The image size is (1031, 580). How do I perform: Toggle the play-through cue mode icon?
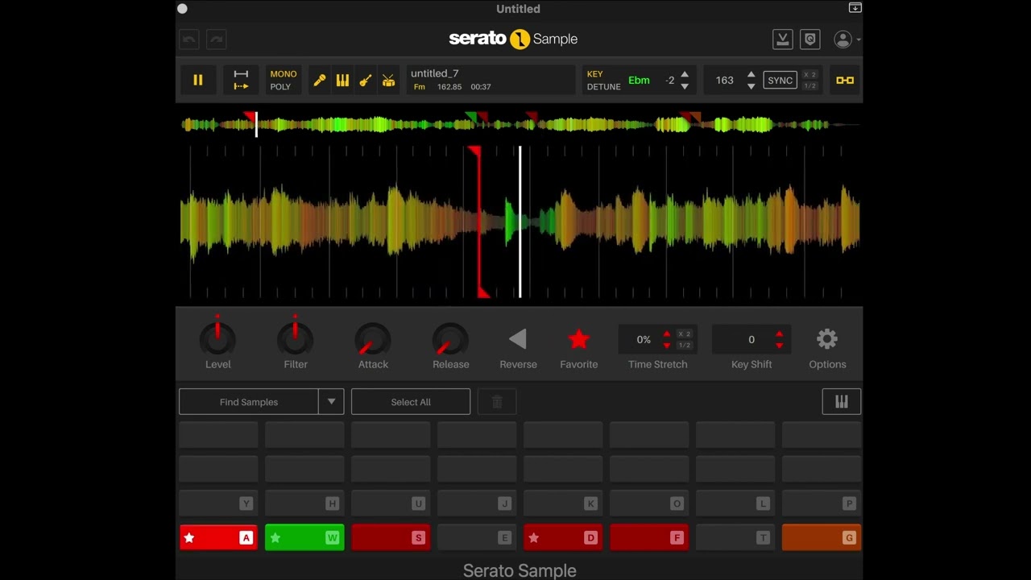click(x=241, y=80)
